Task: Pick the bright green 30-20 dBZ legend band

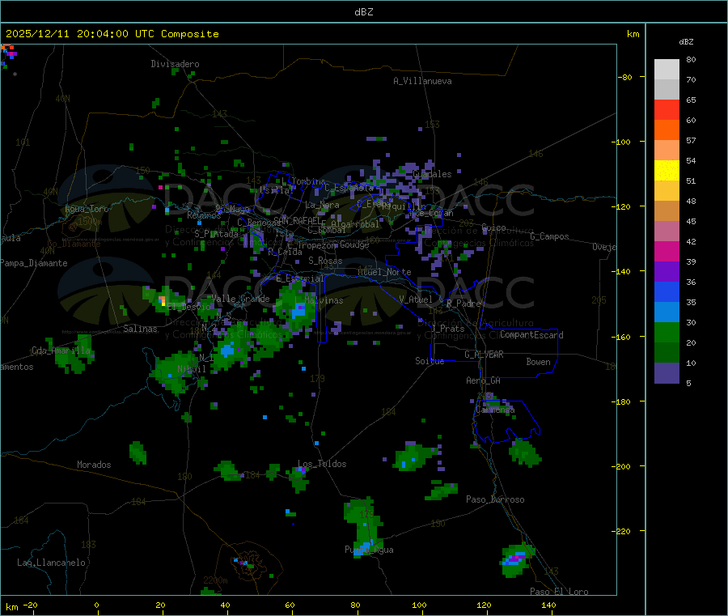Action: [667, 332]
